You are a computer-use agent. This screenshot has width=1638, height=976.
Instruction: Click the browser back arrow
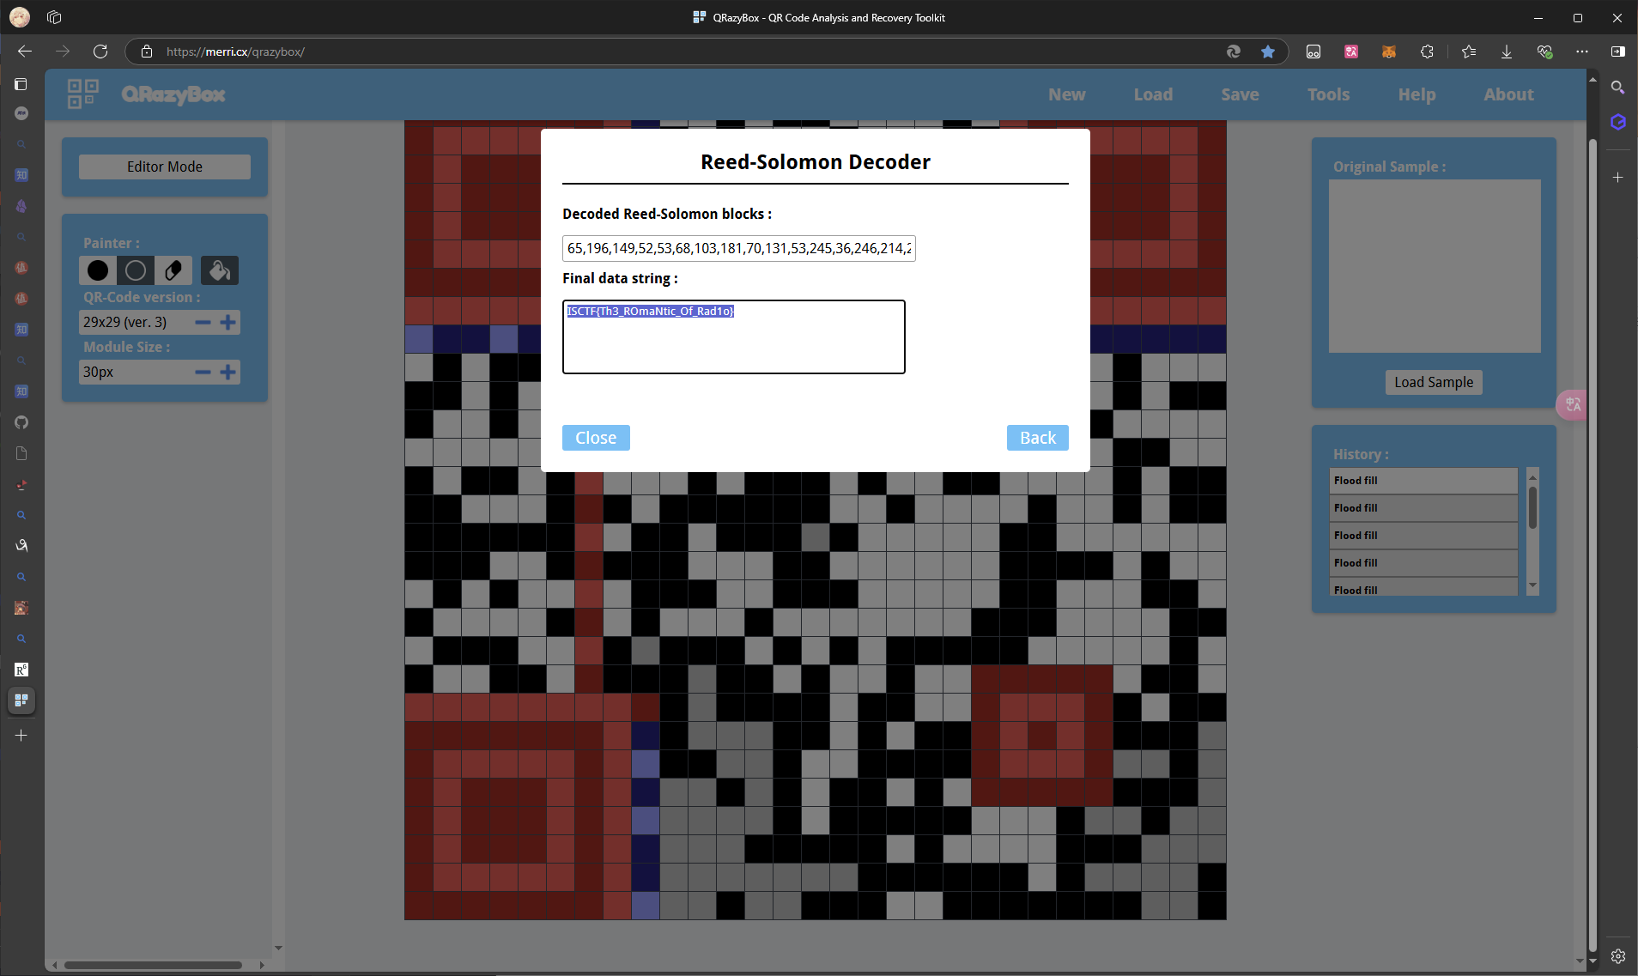tap(25, 52)
